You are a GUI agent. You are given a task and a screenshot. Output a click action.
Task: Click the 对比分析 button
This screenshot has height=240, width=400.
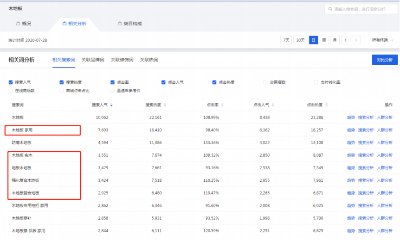click(385, 60)
